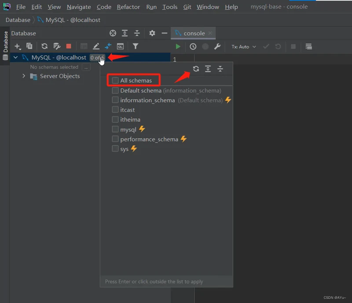Open the Tx: Auto dropdown
The width and height of the screenshot is (352, 303).
pyautogui.click(x=244, y=47)
